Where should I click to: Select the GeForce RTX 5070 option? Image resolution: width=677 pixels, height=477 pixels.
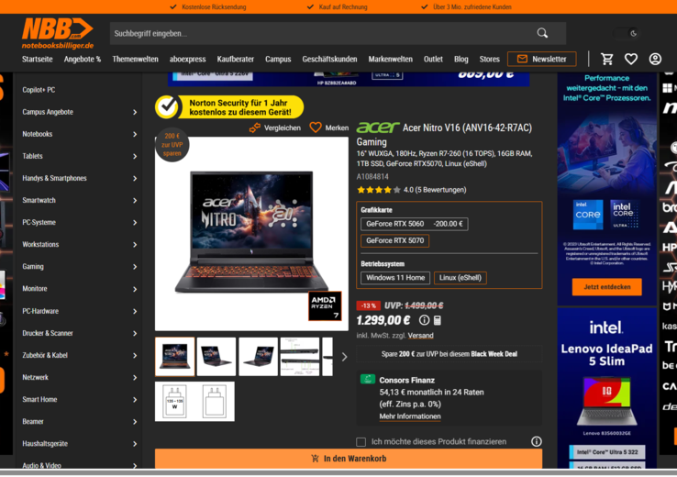394,240
